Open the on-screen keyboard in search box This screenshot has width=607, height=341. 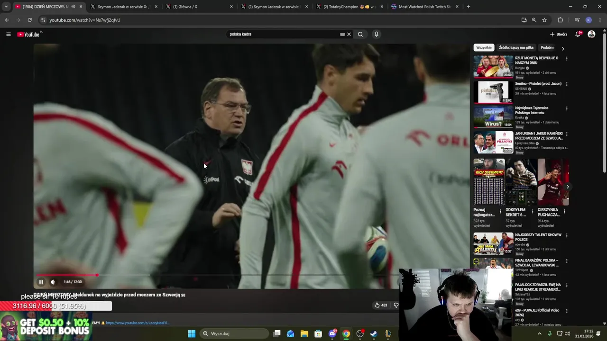(x=342, y=34)
